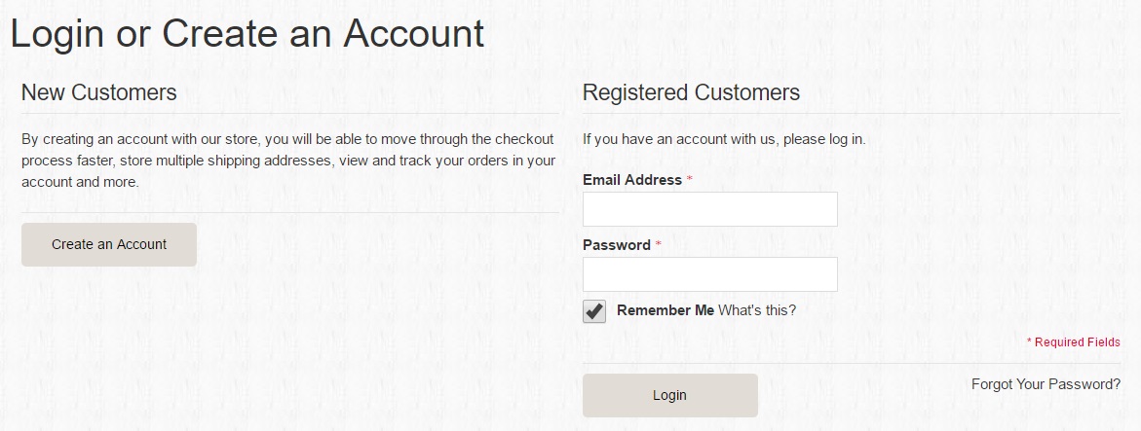Click the Password field label
Screen dimensions: 1141x431
(x=617, y=245)
